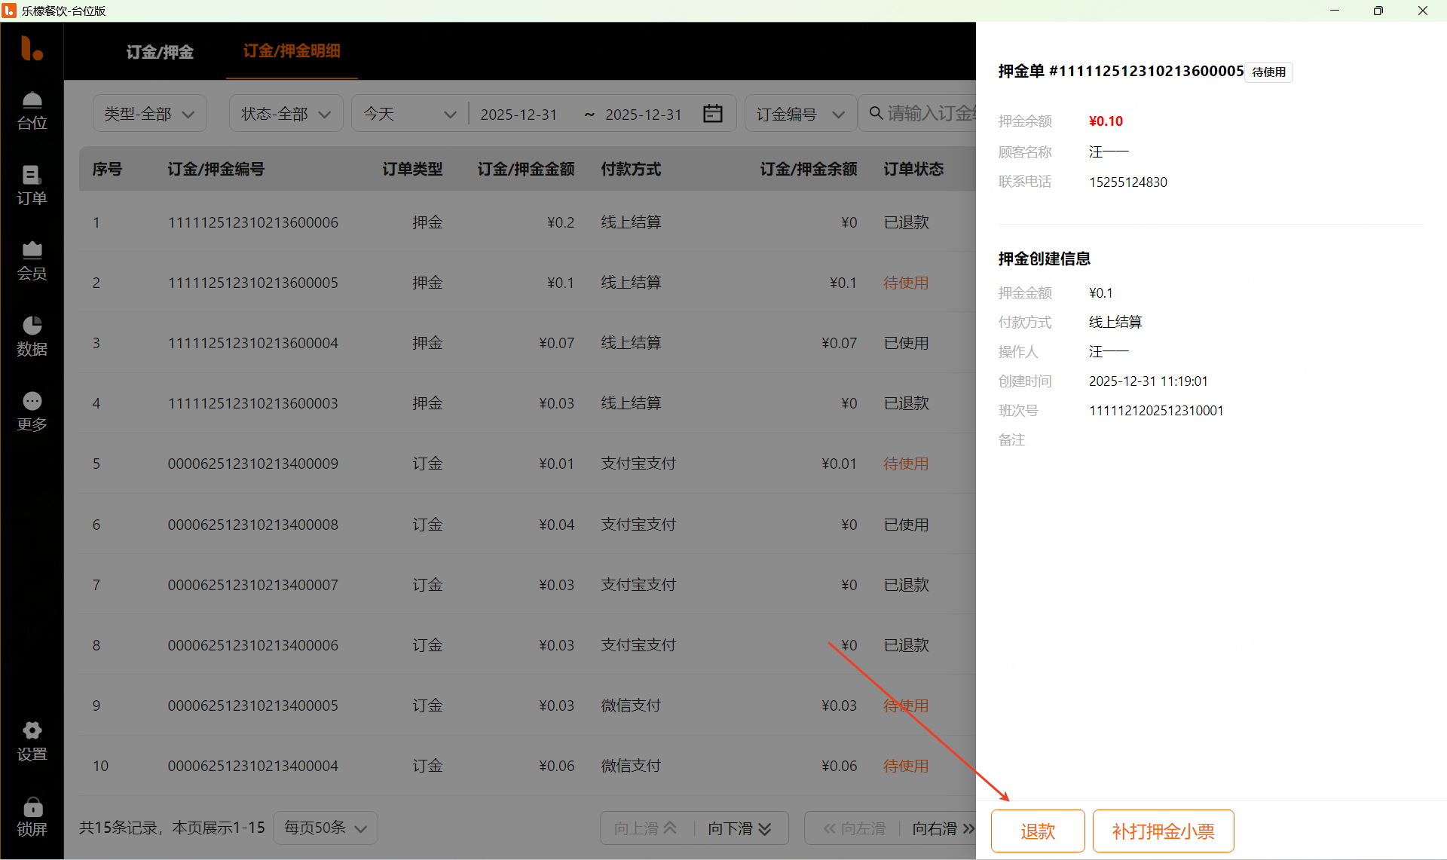Expand the 类型-全部 type dropdown
Screen dimensions: 1447x860
[x=149, y=114]
